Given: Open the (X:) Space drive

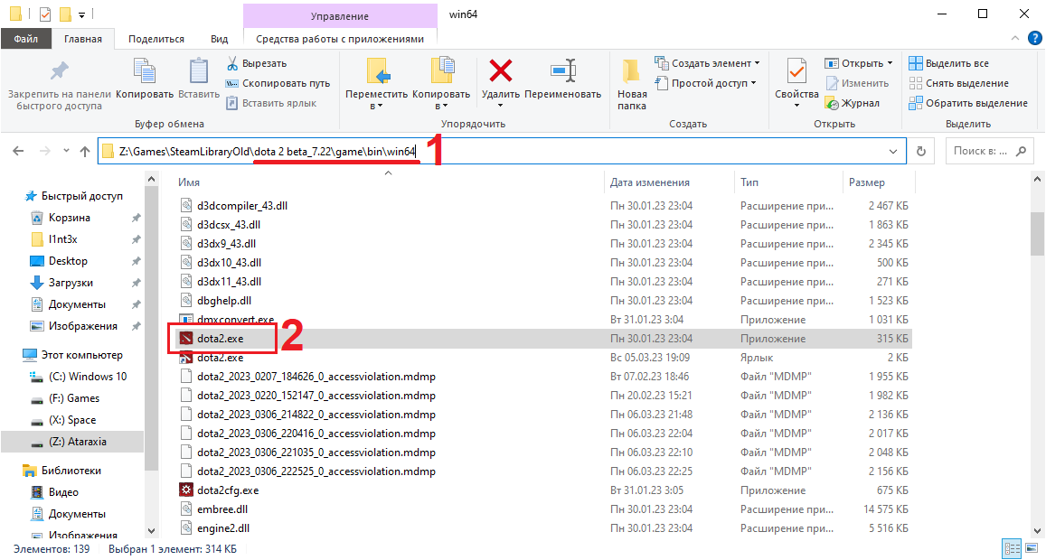Looking at the screenshot, I should click(x=64, y=420).
